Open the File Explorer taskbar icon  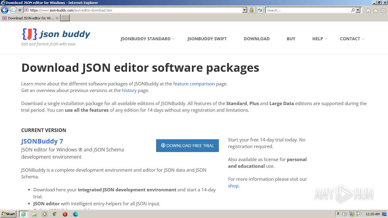coord(34,214)
